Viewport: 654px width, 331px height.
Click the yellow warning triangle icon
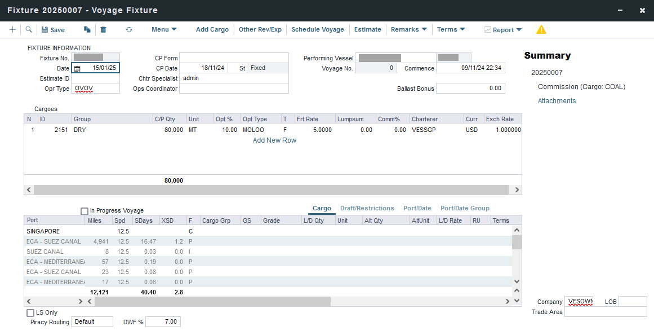[x=541, y=30]
